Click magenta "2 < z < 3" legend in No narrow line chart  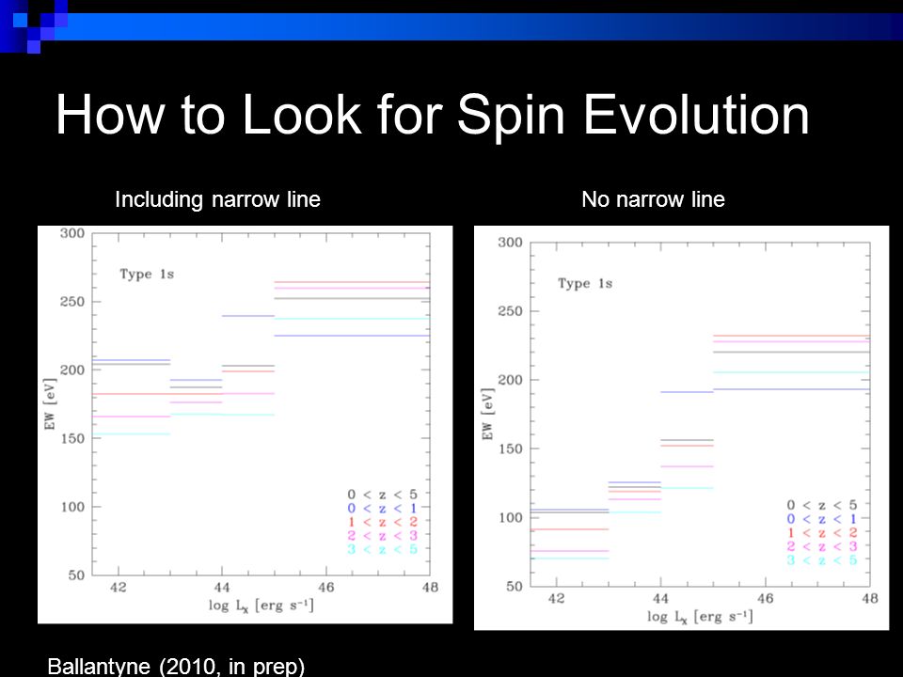click(822, 546)
